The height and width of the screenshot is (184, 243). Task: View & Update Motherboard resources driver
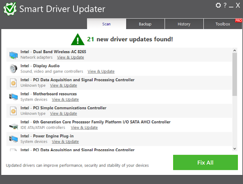point(65,100)
